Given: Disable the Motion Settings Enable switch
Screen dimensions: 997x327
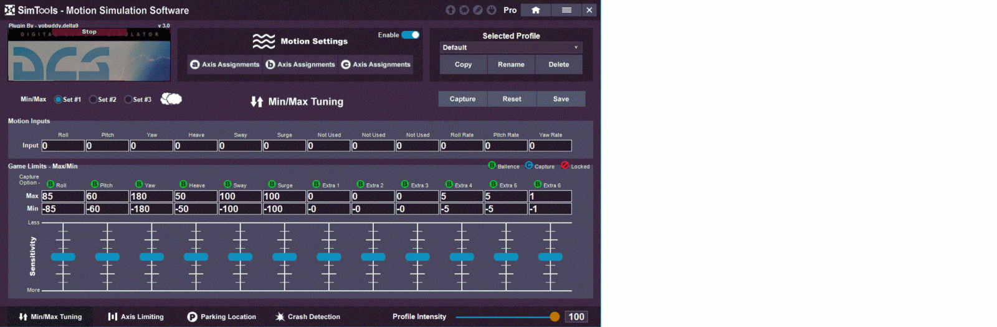Looking at the screenshot, I should tap(411, 35).
